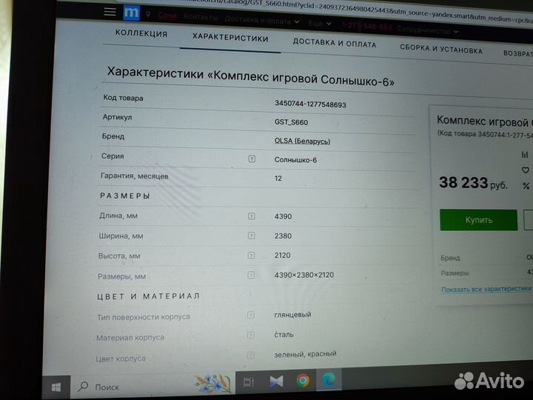
Task: Click the length value 4390
Action: (283, 216)
